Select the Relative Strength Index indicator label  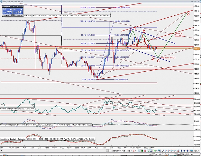coord(17,108)
